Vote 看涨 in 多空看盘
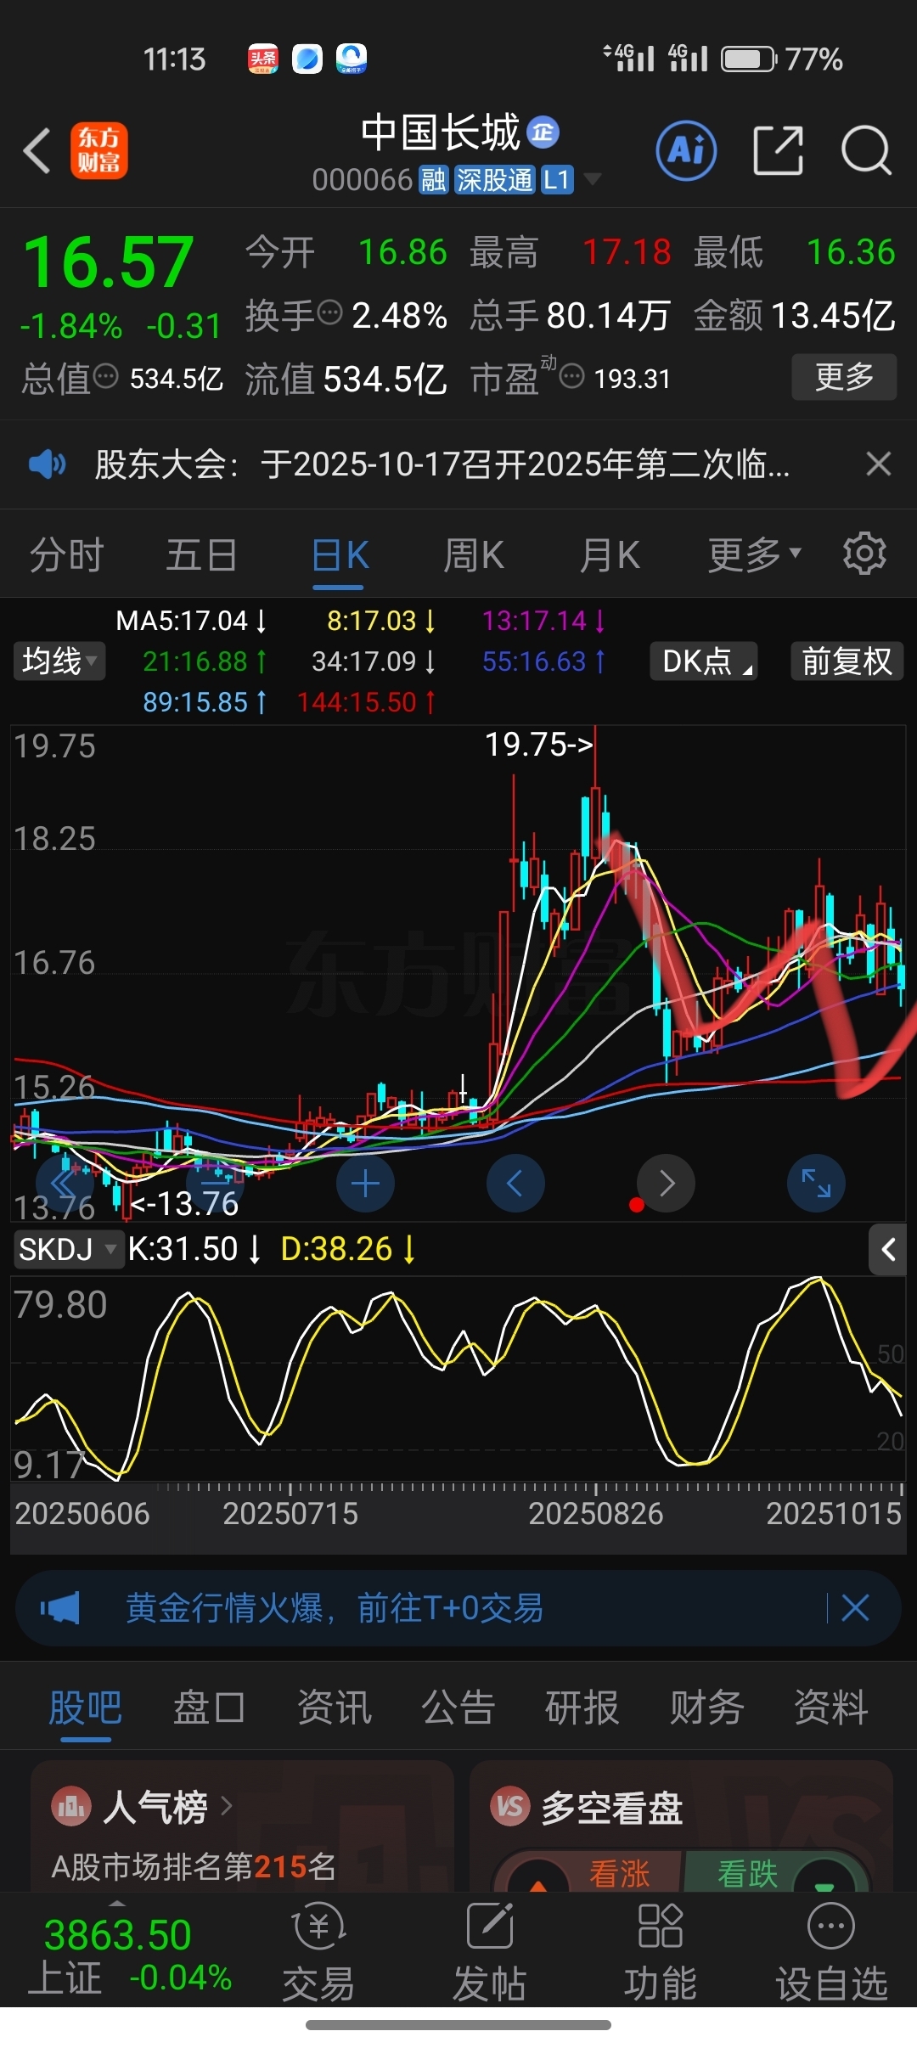The image size is (917, 2048). [619, 1873]
